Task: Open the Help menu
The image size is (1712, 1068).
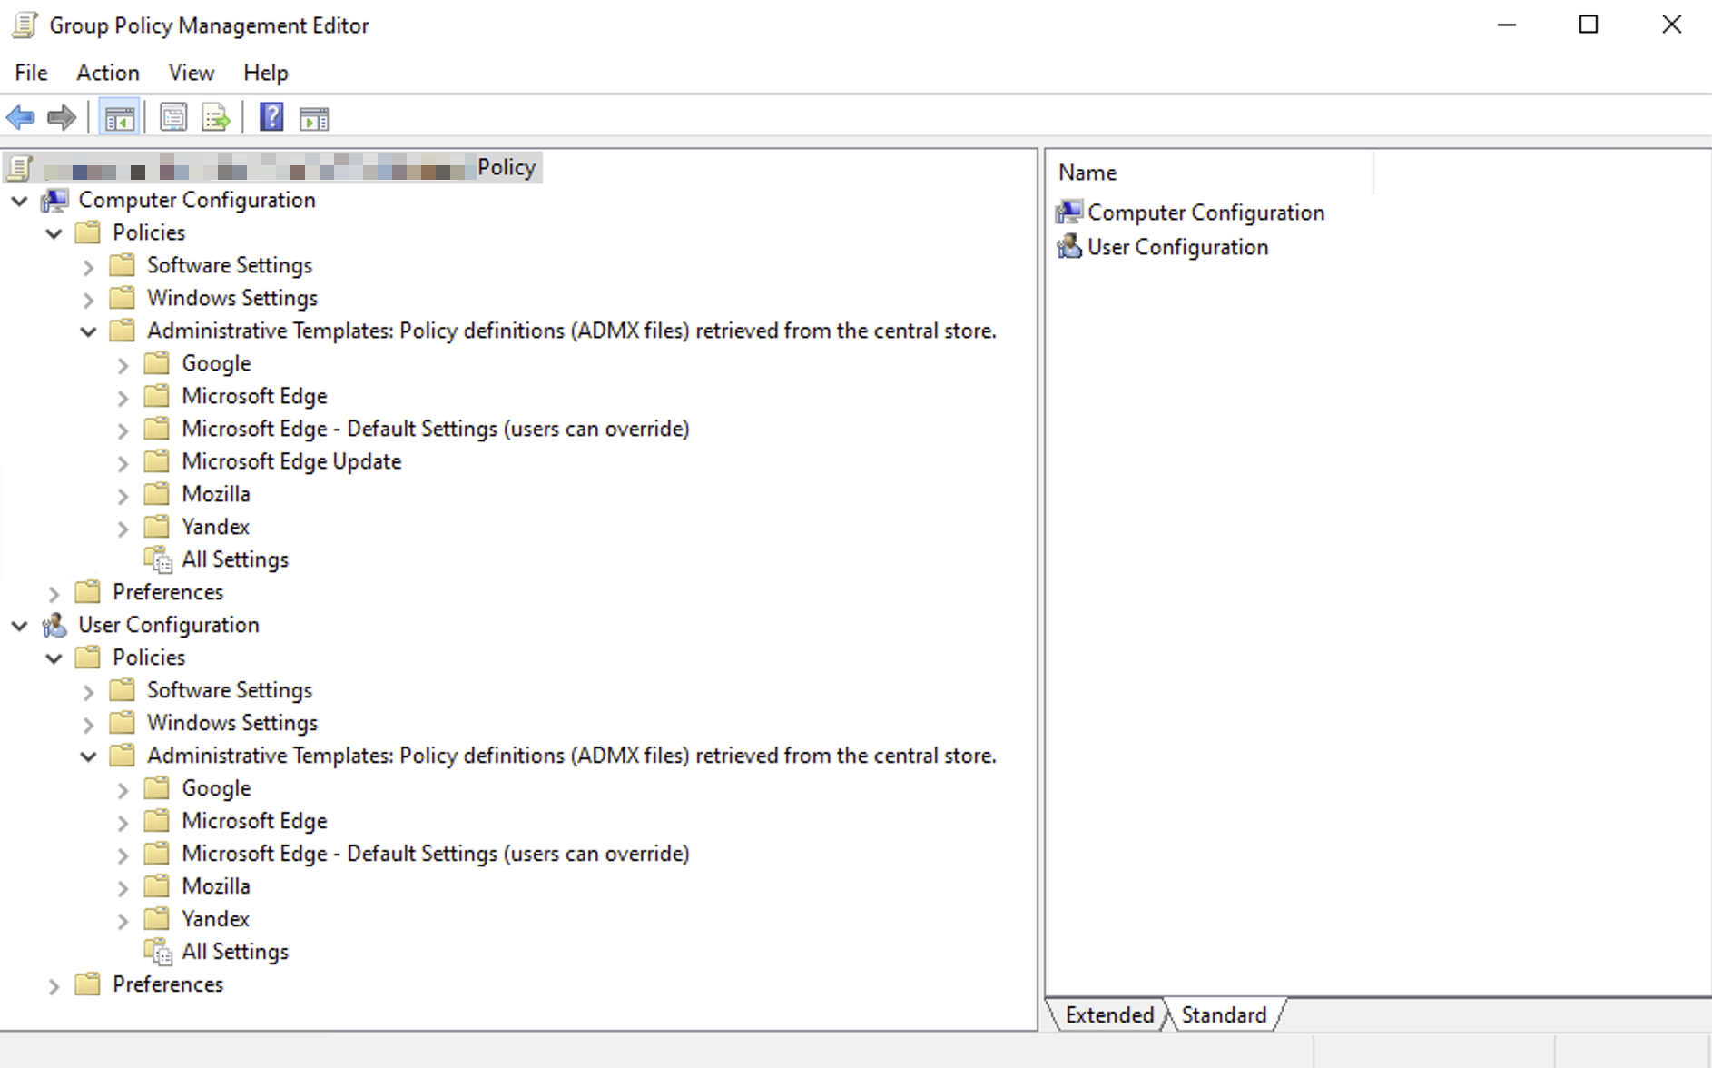Action: 266,73
